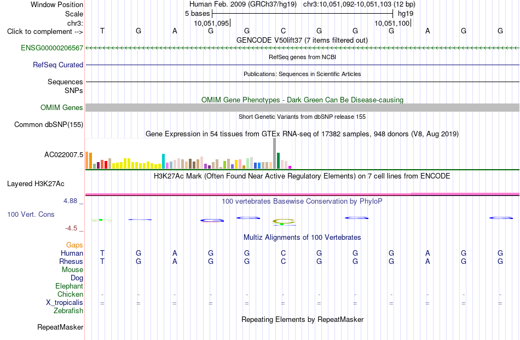Click the Dog species label

tap(77, 278)
